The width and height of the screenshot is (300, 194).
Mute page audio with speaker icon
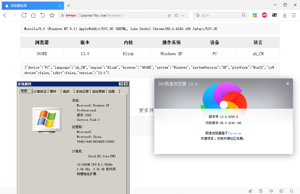click(x=271, y=191)
